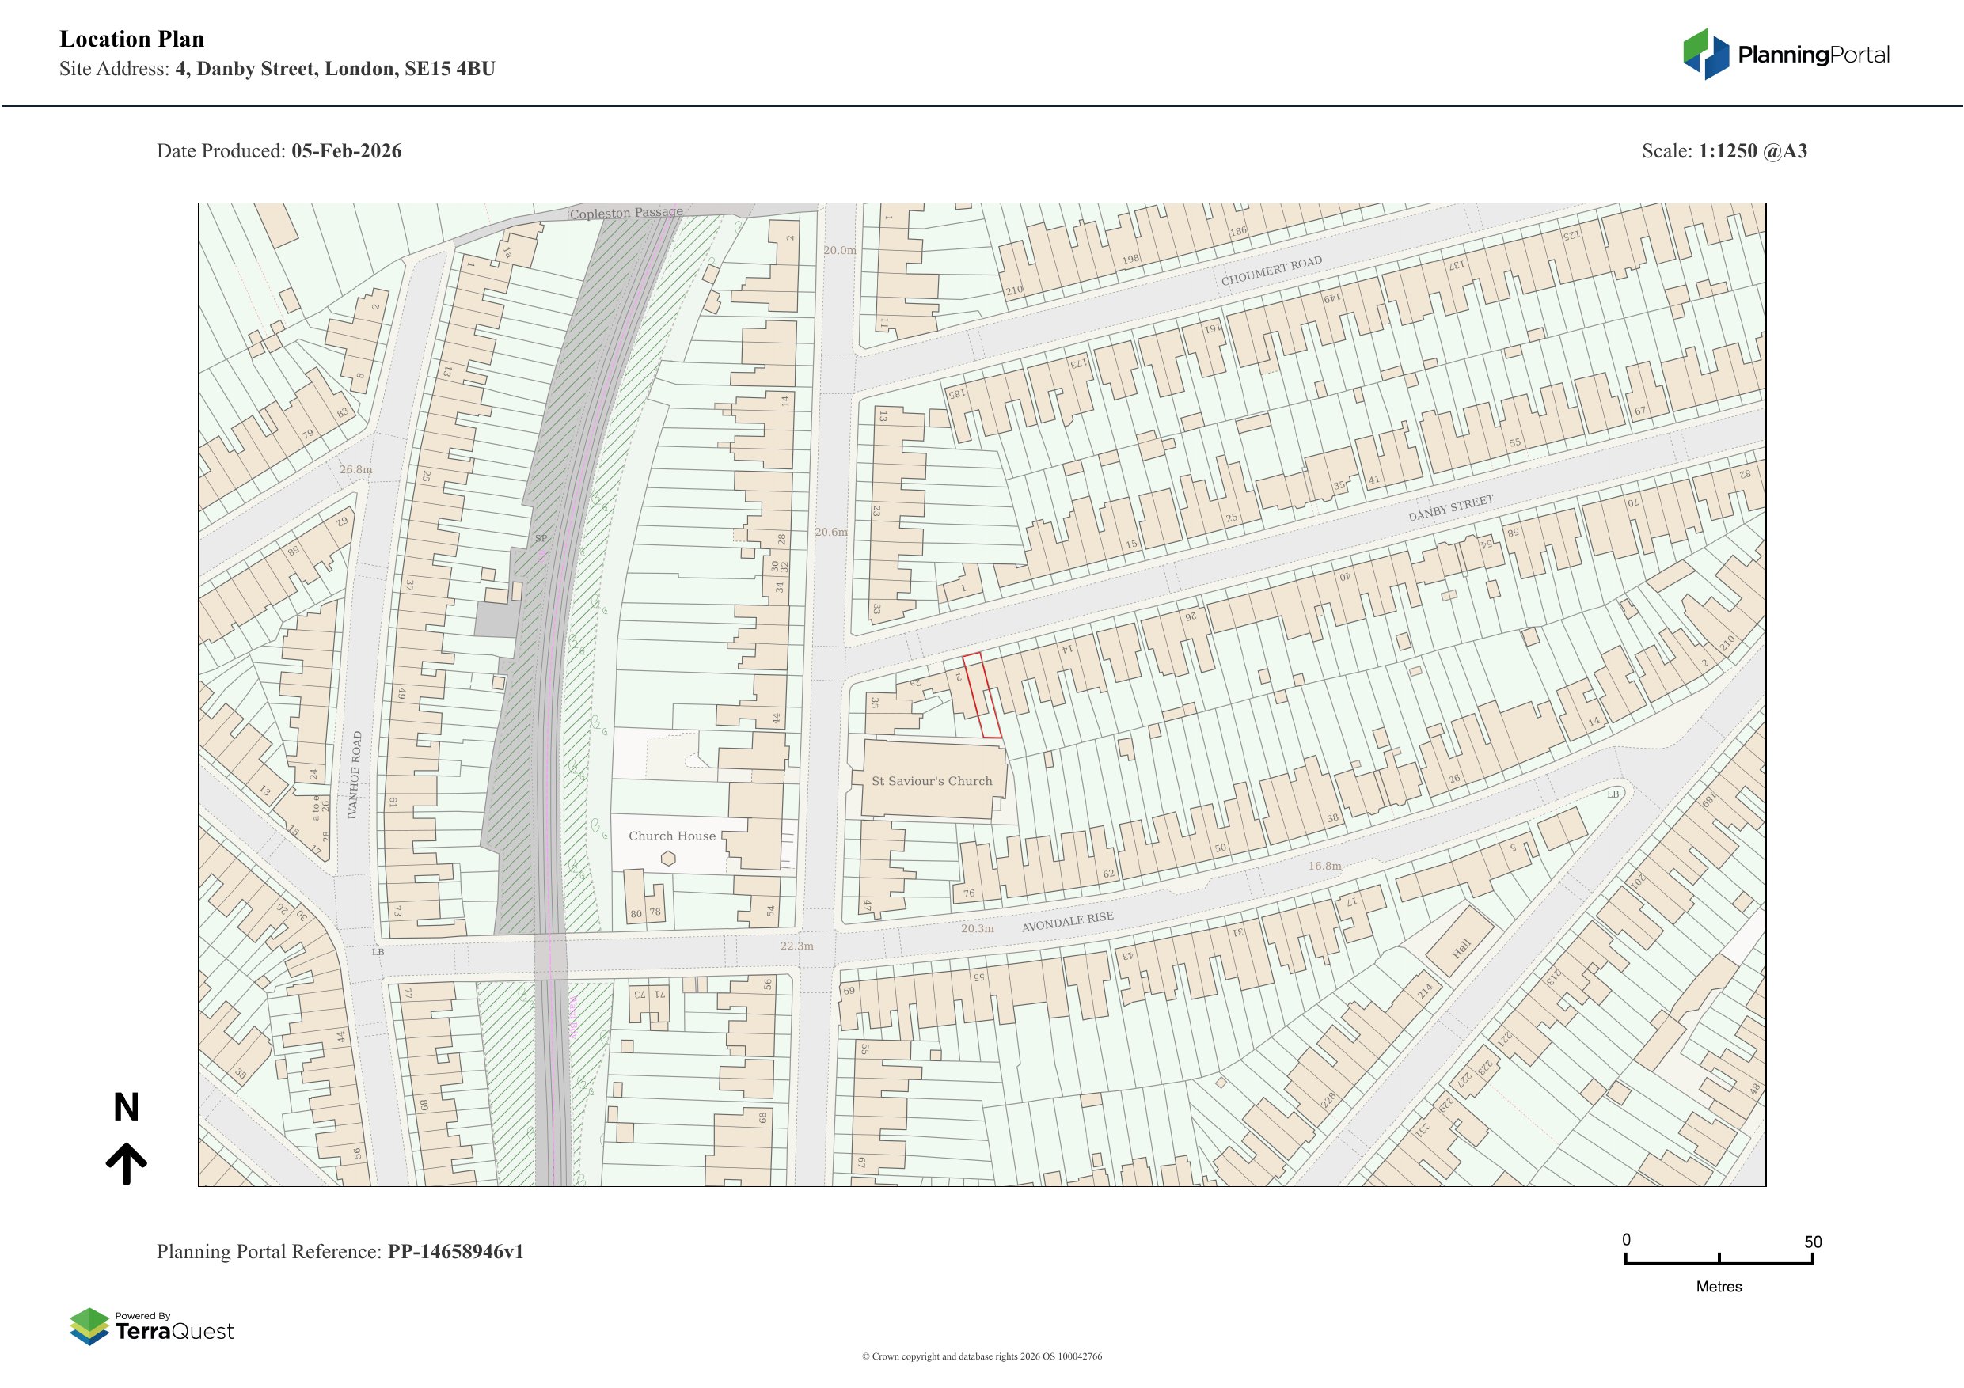The width and height of the screenshot is (1964, 1388).
Task: Click the red outlined site boundary
Action: (x=982, y=696)
